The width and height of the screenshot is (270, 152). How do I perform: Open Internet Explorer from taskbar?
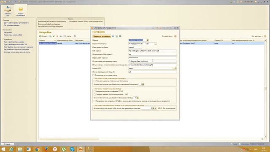[x=11, y=149]
